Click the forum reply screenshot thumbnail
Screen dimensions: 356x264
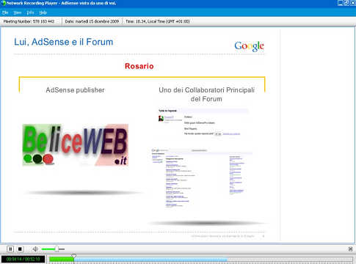point(203,122)
